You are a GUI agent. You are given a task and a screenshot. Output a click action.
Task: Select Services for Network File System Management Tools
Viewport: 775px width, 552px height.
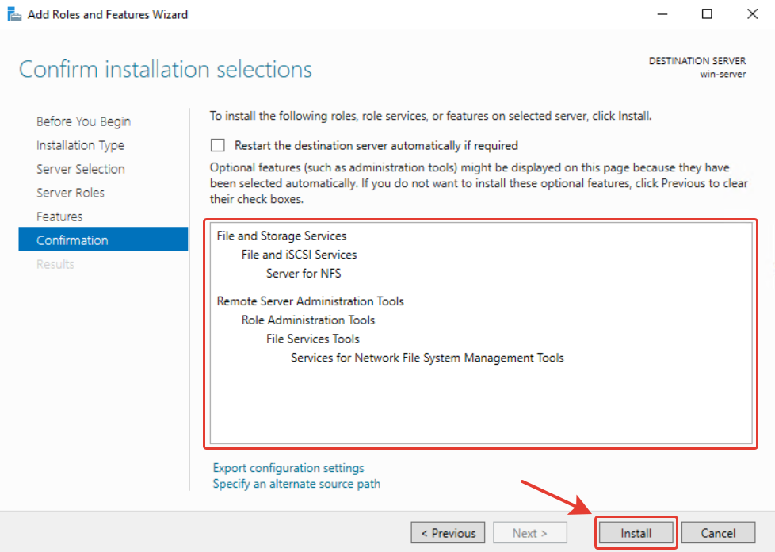click(x=427, y=358)
